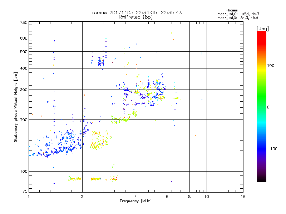The width and height of the screenshot is (286, 214).
Task: Click the '0' colorbar tick label
Action: (x=268, y=107)
